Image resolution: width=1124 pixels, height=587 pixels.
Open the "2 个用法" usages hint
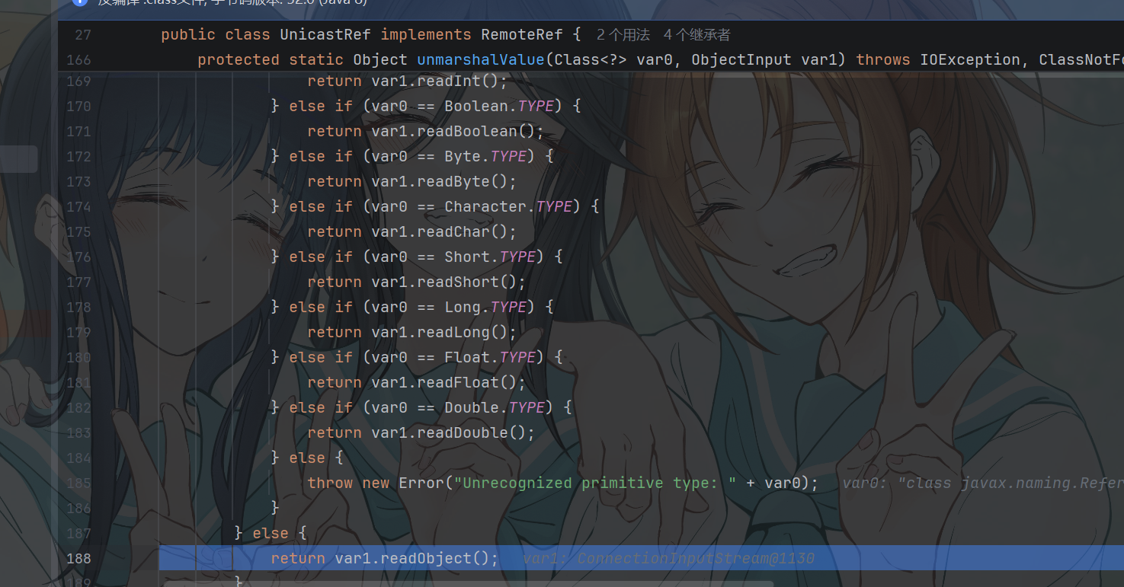pos(623,34)
